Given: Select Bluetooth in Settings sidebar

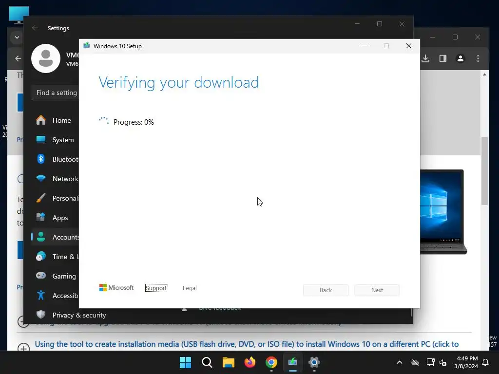Looking at the screenshot, I should [56, 159].
